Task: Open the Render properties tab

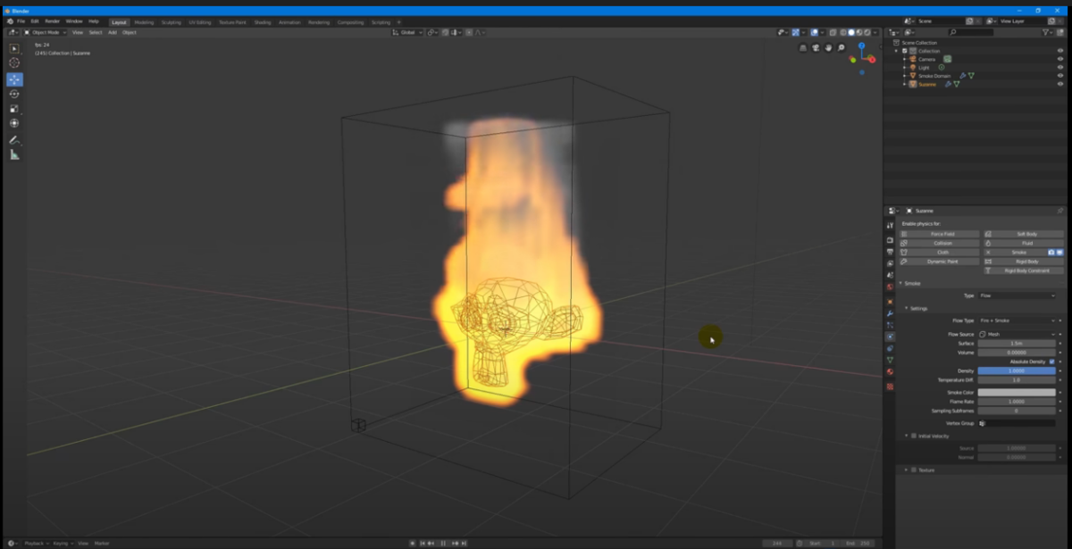Action: click(890, 240)
